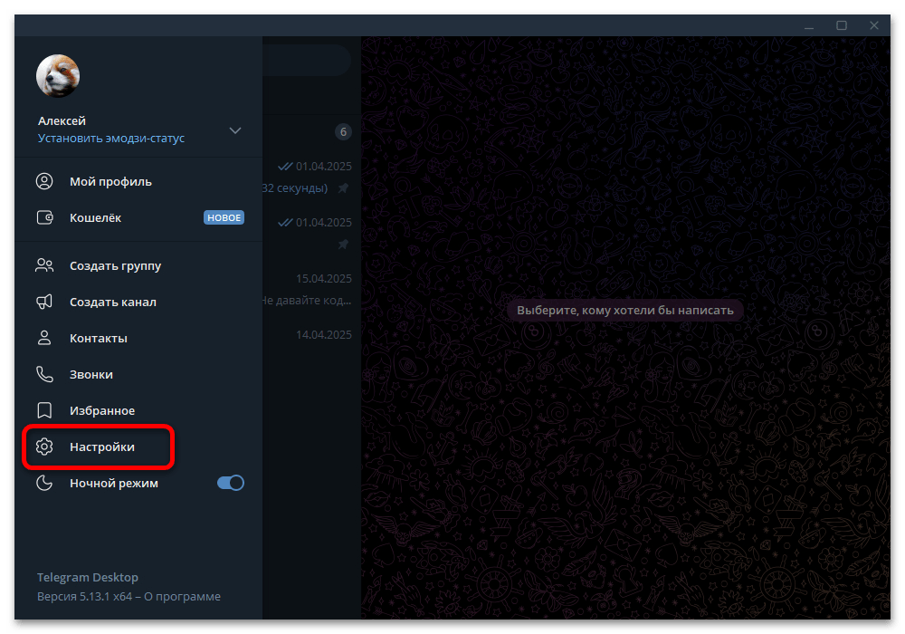Minimize the Telegram window

(x=809, y=26)
